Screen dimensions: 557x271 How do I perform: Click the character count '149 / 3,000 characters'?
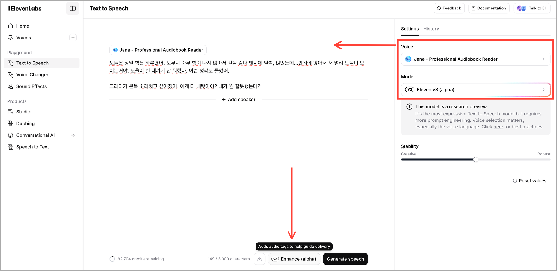click(229, 259)
